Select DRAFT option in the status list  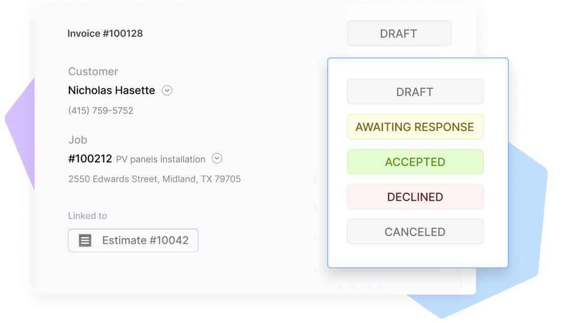(415, 92)
